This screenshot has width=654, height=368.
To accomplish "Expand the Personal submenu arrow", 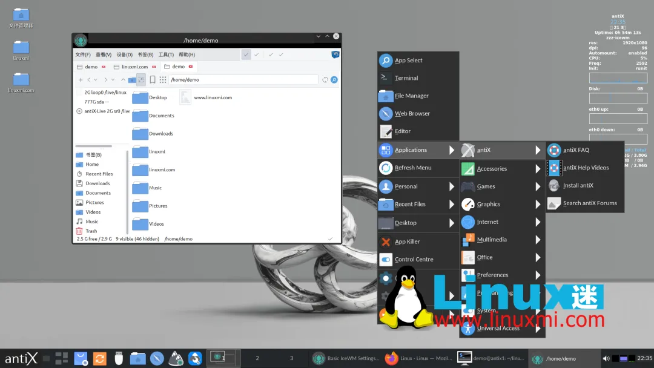I will coord(452,186).
